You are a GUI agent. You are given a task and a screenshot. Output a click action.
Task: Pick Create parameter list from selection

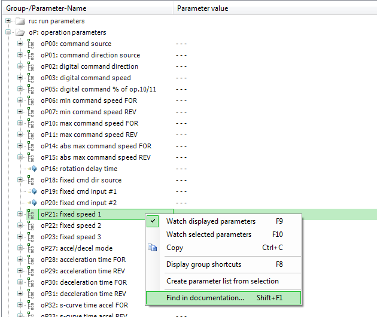pos(222,281)
